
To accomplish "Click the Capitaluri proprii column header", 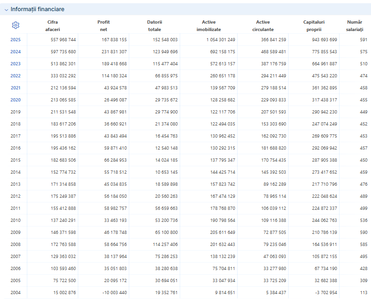I will 314,26.
